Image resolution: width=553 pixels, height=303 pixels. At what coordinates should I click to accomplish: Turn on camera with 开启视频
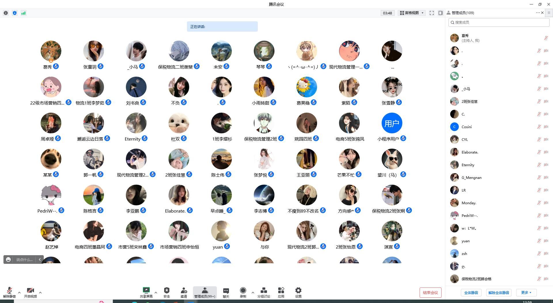coord(30,291)
